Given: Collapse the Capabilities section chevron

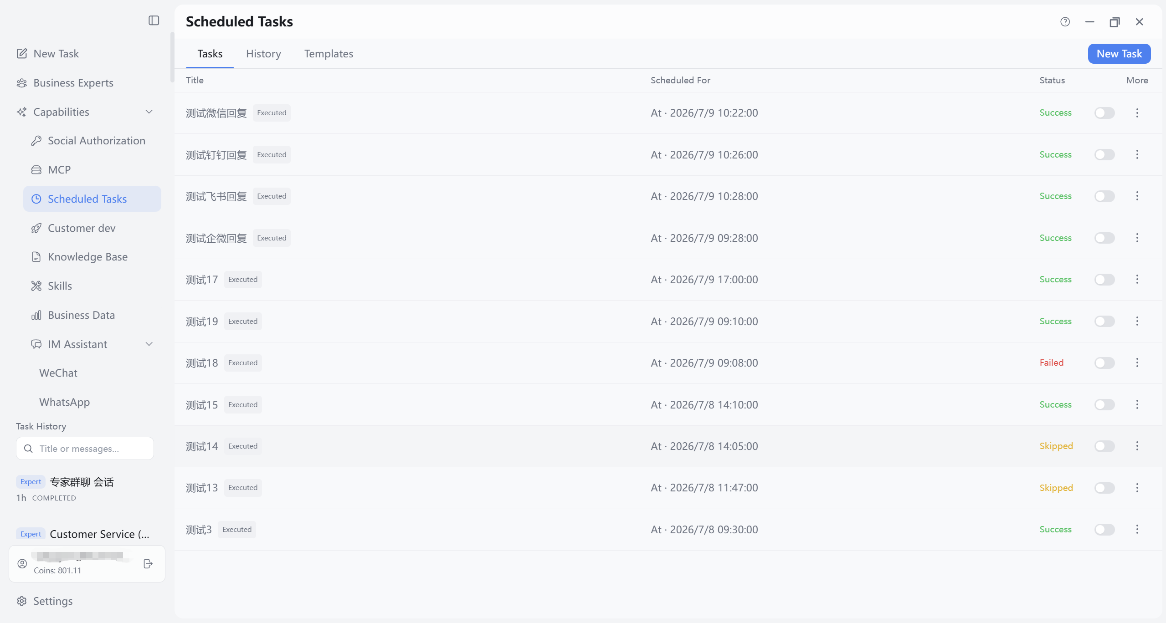Looking at the screenshot, I should 149,112.
